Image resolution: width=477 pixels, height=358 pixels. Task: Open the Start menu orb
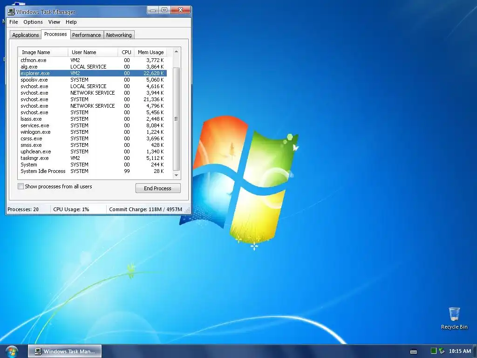tap(11, 351)
